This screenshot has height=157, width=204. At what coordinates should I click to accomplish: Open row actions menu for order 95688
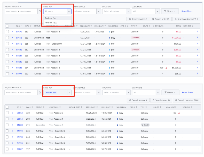tap(198, 125)
